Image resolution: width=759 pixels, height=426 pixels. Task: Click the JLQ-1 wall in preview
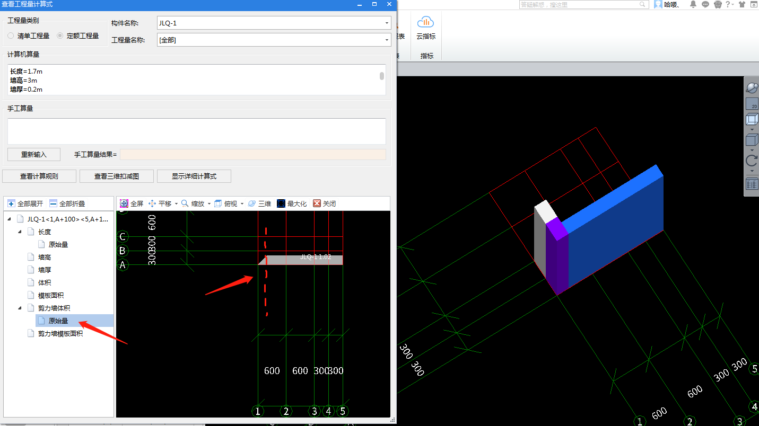(x=304, y=260)
